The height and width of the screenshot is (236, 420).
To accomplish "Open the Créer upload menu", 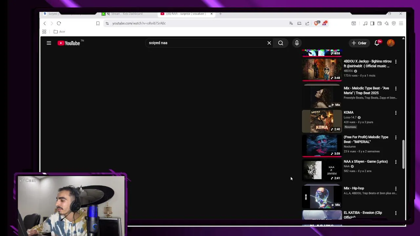I will click(359, 43).
